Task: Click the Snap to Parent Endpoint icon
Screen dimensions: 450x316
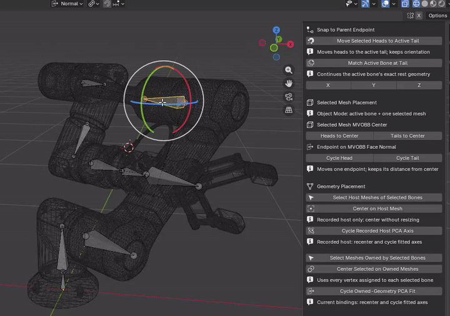Action: pyautogui.click(x=310, y=30)
